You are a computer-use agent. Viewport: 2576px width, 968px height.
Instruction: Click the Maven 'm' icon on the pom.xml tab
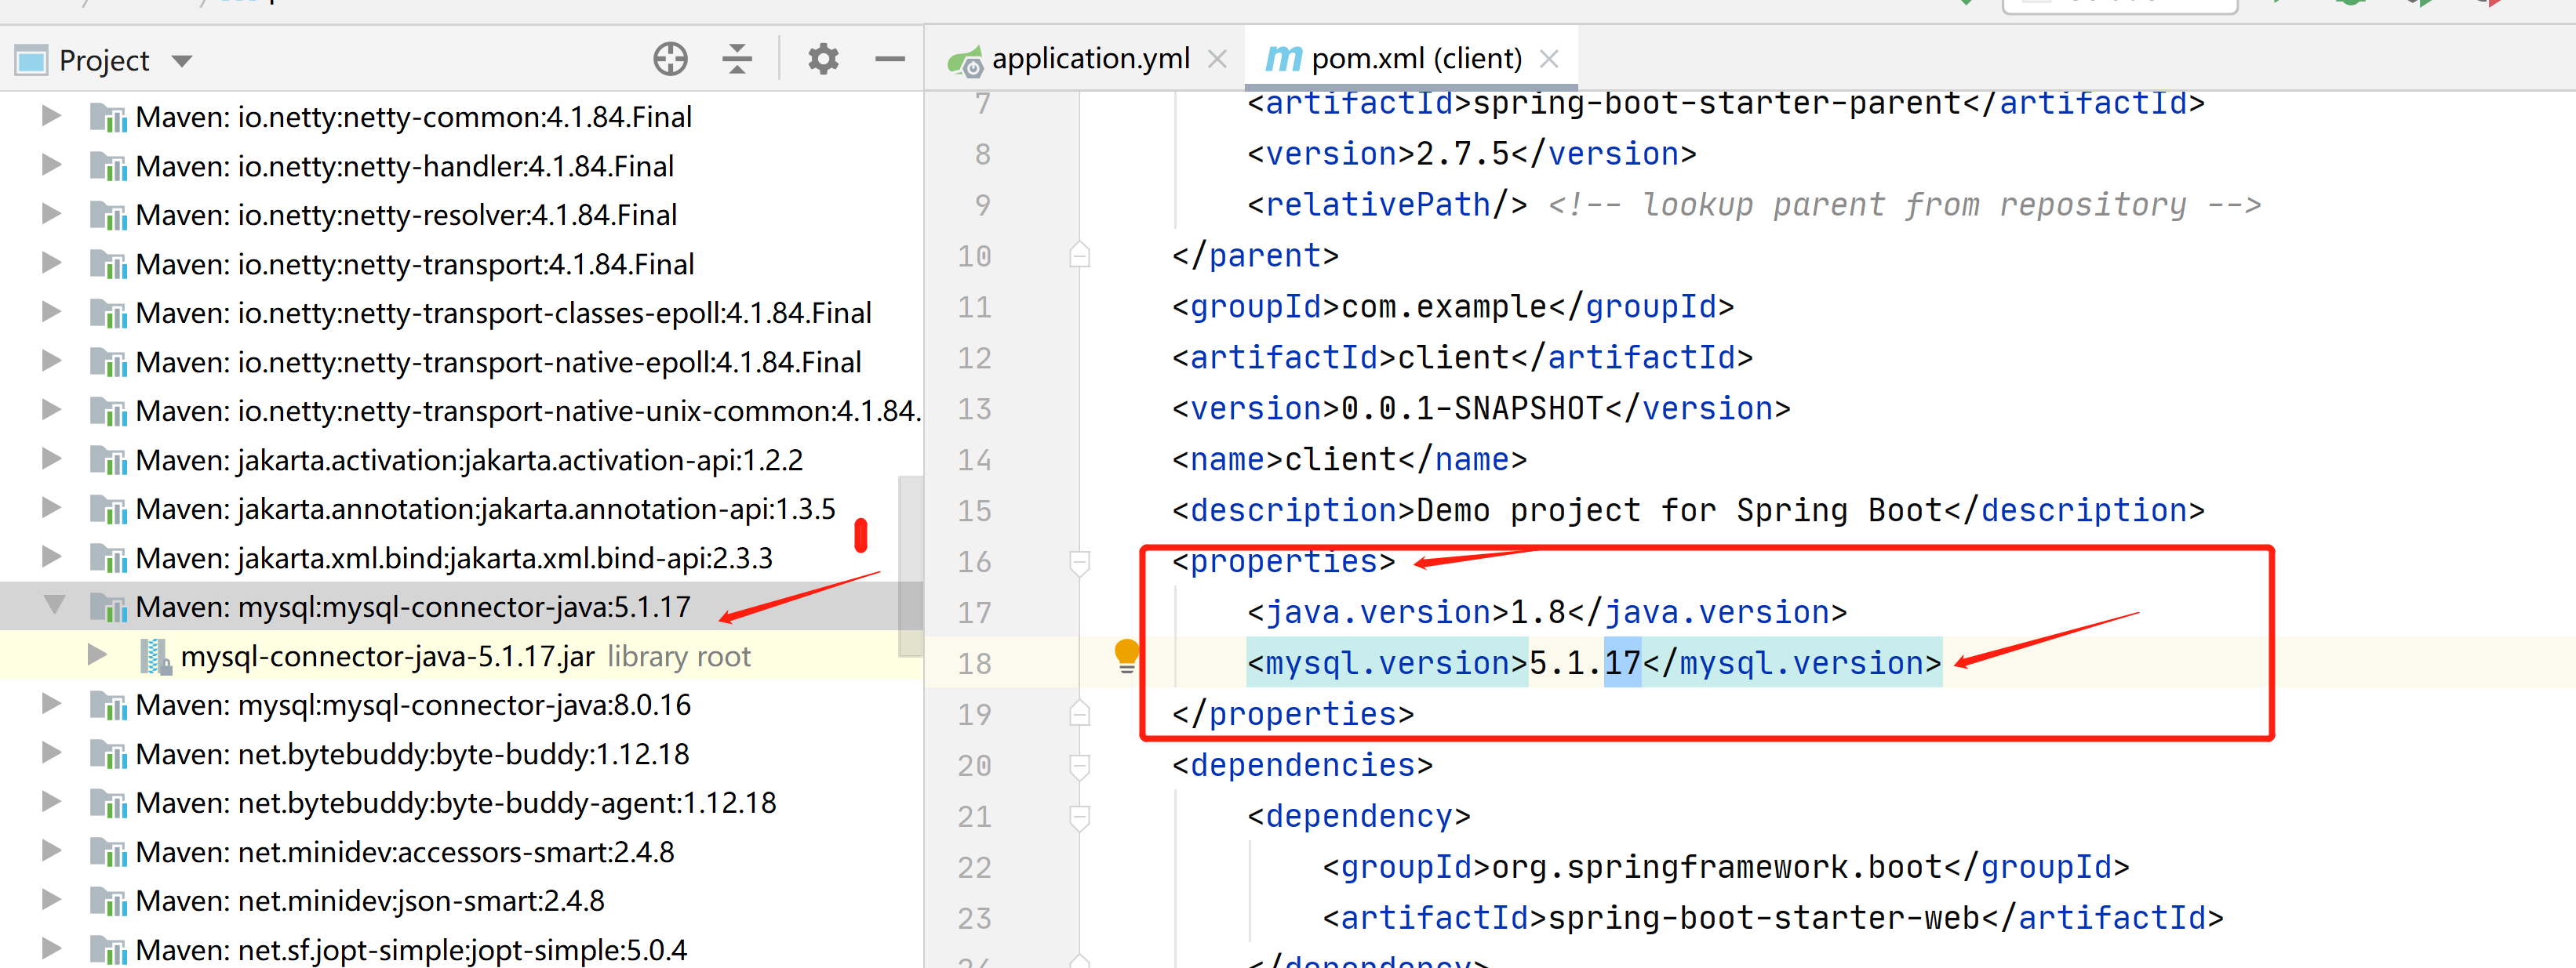[1283, 59]
